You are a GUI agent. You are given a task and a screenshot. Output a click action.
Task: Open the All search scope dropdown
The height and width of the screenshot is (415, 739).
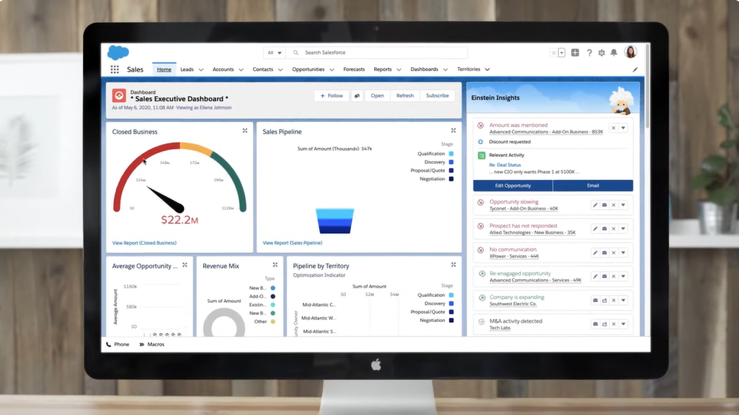(274, 53)
